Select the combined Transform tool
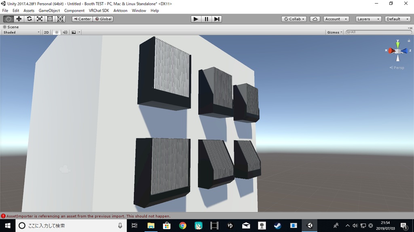Viewport: 414px width, 232px height. click(60, 19)
